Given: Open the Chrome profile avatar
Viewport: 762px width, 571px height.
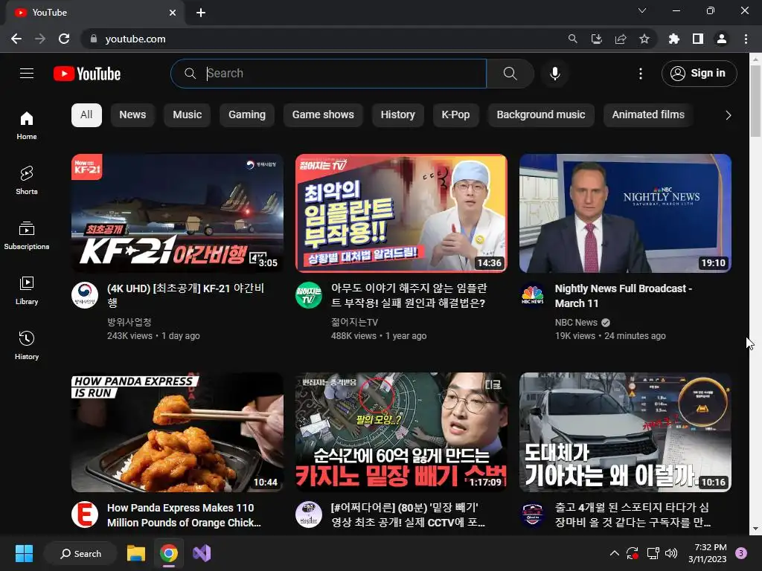Looking at the screenshot, I should click(722, 39).
